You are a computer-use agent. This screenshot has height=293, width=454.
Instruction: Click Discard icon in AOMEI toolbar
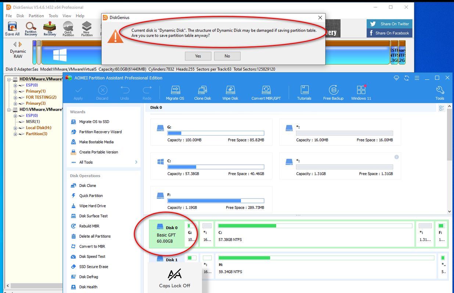tap(102, 93)
